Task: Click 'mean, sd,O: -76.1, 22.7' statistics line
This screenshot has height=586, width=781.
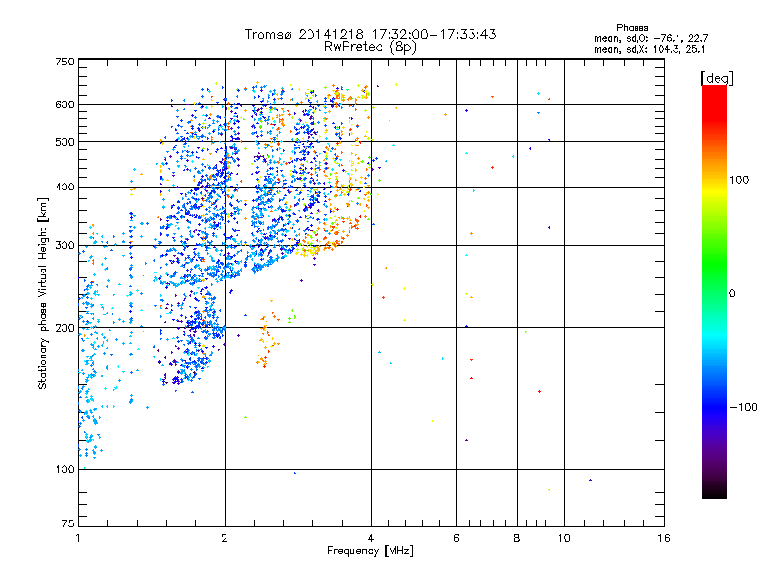Action: [x=650, y=38]
